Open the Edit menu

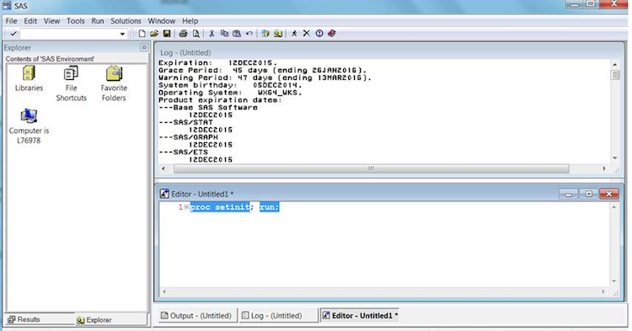(x=30, y=21)
